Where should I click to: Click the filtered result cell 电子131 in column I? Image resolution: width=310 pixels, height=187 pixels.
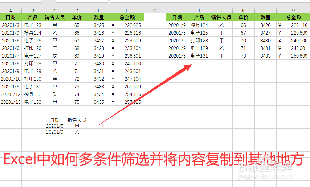tap(199, 56)
